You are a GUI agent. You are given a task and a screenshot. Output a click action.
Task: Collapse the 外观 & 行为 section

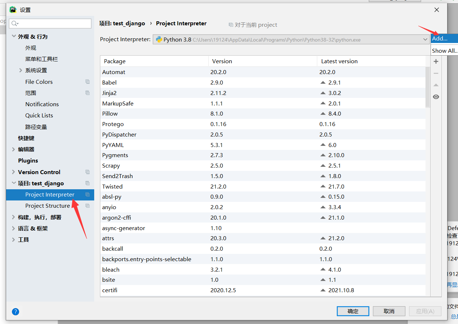click(14, 36)
